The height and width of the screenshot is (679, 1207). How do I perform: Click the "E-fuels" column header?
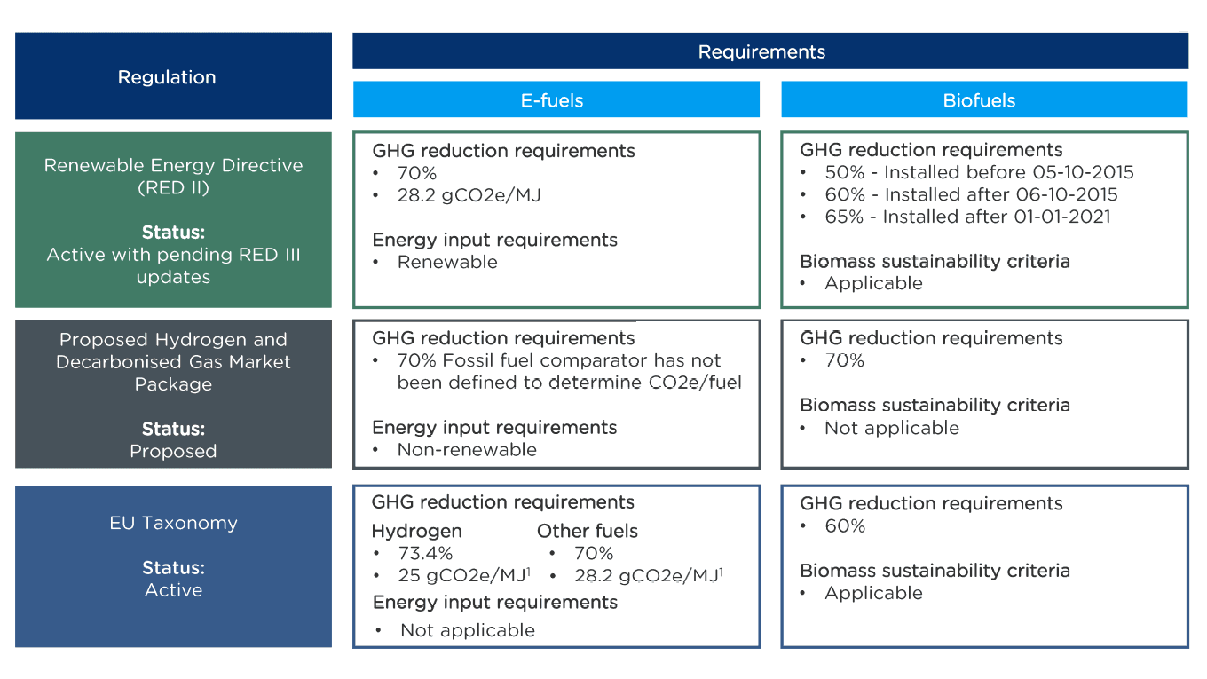coord(556,99)
